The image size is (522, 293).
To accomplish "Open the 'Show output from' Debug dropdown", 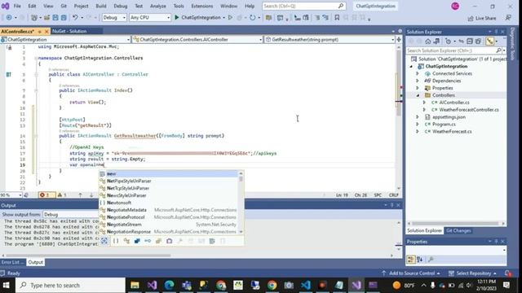I will pos(71,215).
